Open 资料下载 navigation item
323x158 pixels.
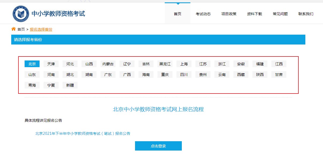coord(254,14)
